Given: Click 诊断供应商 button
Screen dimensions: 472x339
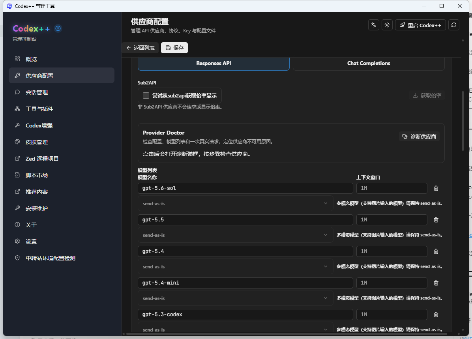Looking at the screenshot, I should coord(420,137).
